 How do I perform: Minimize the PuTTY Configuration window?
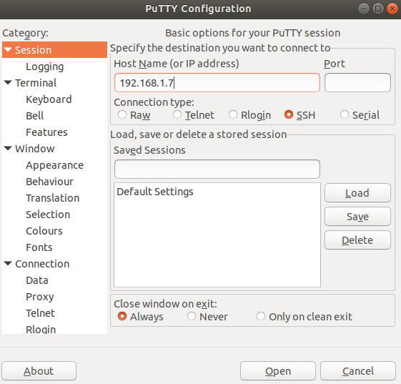click(364, 9)
